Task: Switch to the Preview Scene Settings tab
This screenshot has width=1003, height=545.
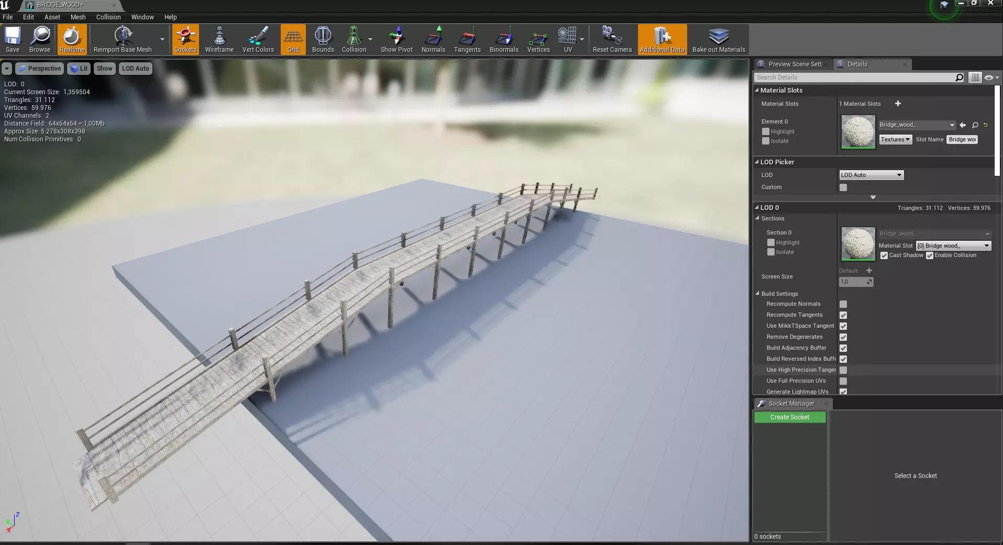Action: [794, 64]
